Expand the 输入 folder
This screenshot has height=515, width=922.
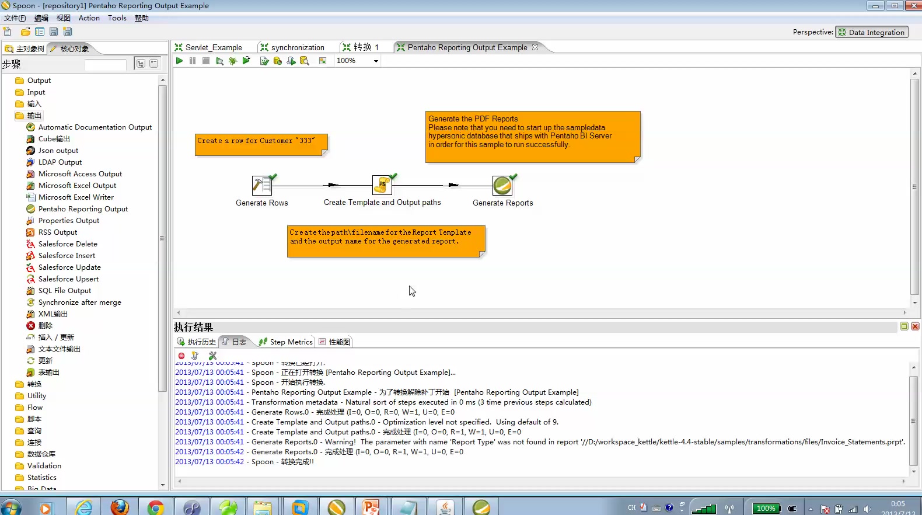coord(28,104)
